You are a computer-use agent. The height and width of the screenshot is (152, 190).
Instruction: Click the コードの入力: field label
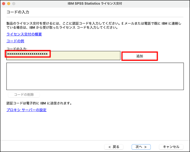point(17,49)
